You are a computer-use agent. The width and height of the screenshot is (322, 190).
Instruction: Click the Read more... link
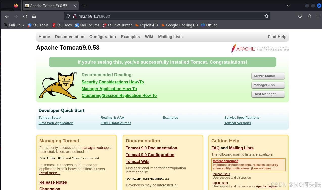coord(50,173)
